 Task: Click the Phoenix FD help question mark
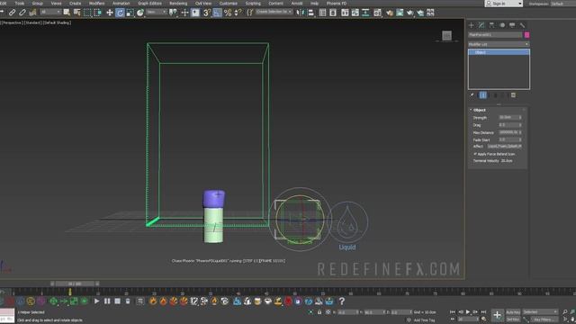click(x=342, y=301)
